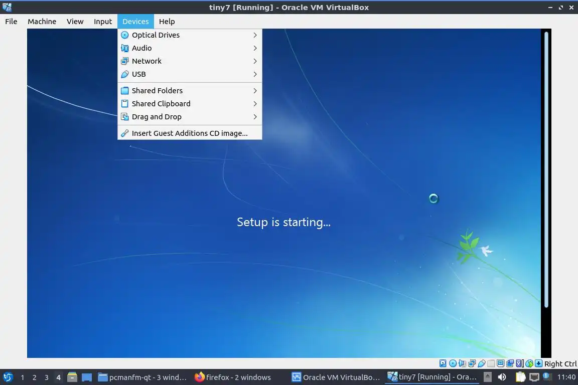The width and height of the screenshot is (578, 385).
Task: Click the Optical Drives disc icon in menu
Action: [x=125, y=35]
